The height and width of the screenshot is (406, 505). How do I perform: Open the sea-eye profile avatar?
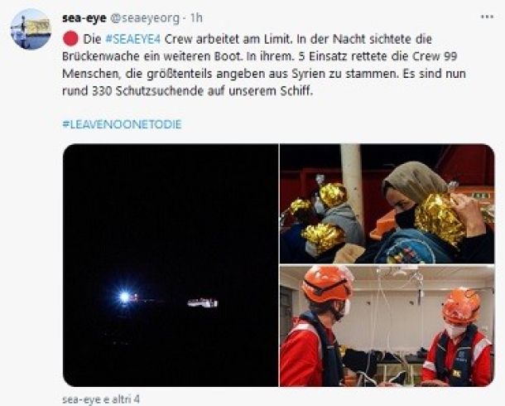pyautogui.click(x=31, y=29)
